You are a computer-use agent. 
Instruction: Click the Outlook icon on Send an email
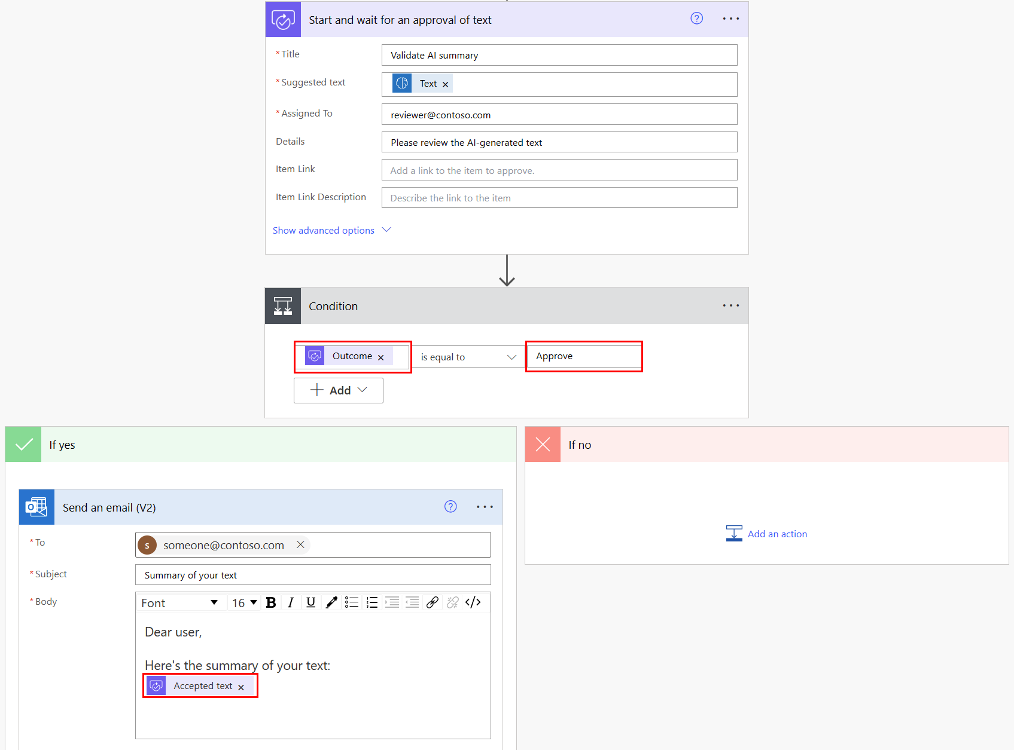36,507
